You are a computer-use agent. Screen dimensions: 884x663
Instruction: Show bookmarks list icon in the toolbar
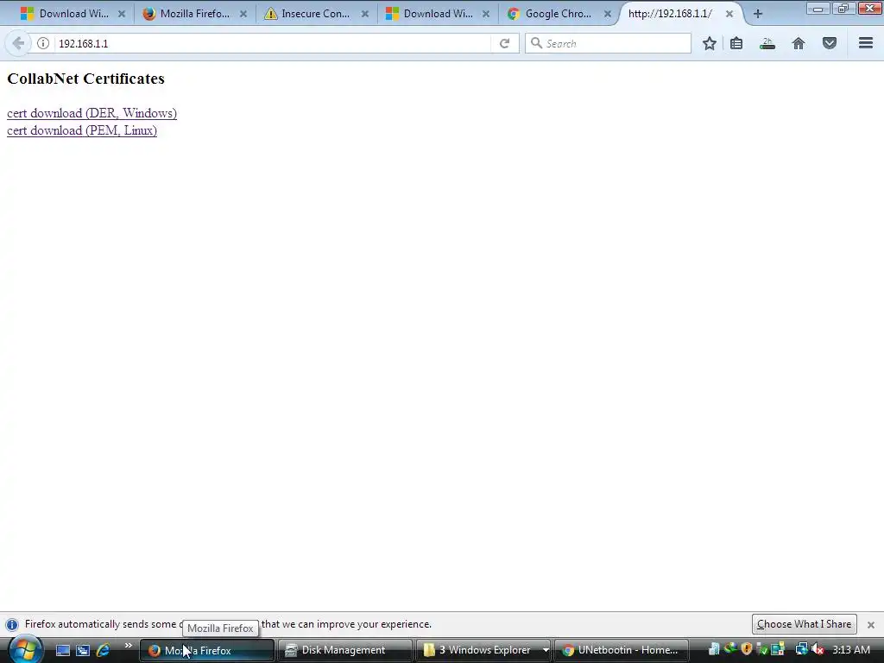tap(736, 43)
